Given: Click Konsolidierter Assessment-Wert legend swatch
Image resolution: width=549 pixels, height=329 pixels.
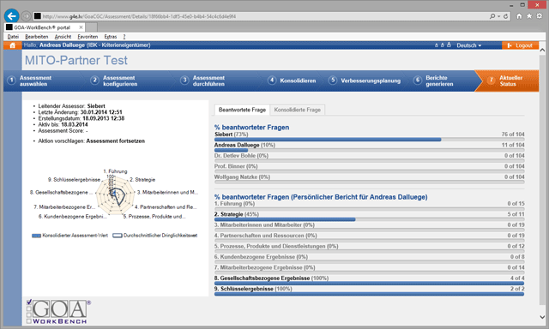Looking at the screenshot, I should coord(36,236).
